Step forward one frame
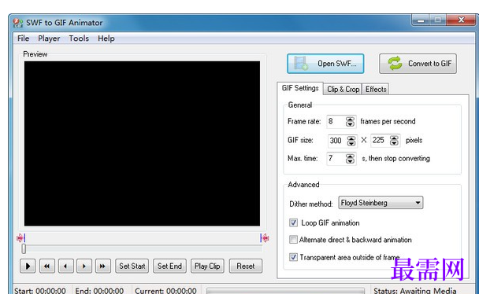Screen dimensions: 479x294 pos(84,266)
